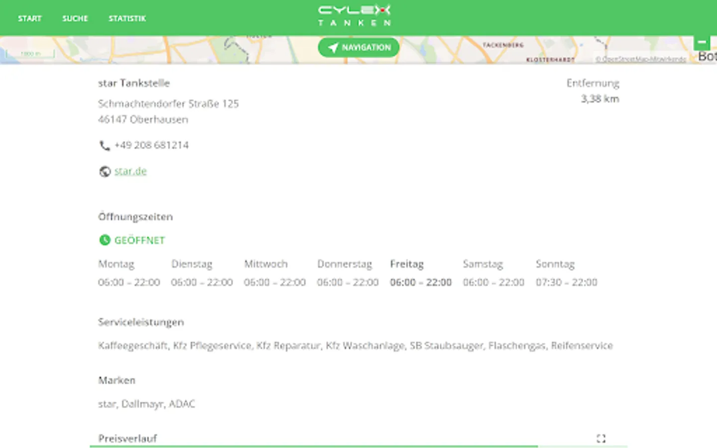Click Freitag hours 06:00 - 22:00
717x448 pixels.
(421, 282)
